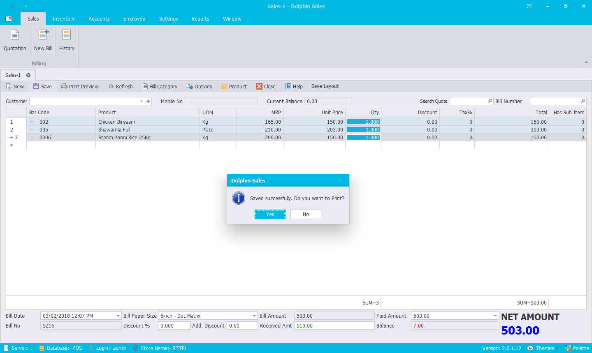
Task: Open Print Preview
Action: pyautogui.click(x=80, y=86)
